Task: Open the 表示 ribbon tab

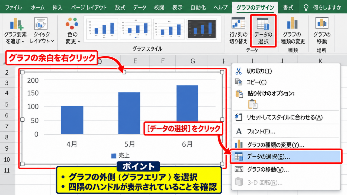Action: 177,7
